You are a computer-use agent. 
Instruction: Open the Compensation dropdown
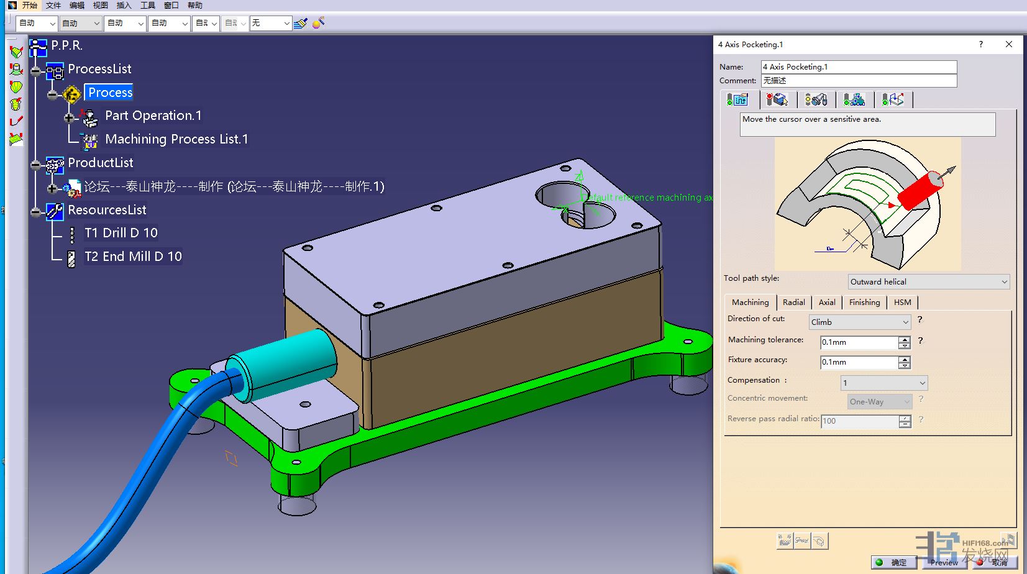click(883, 383)
